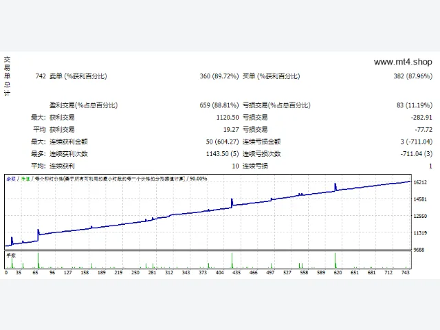Image resolution: width=440 pixels, height=330 pixels.
Task: Select the average consecutive wins value 10
Action: (235, 166)
